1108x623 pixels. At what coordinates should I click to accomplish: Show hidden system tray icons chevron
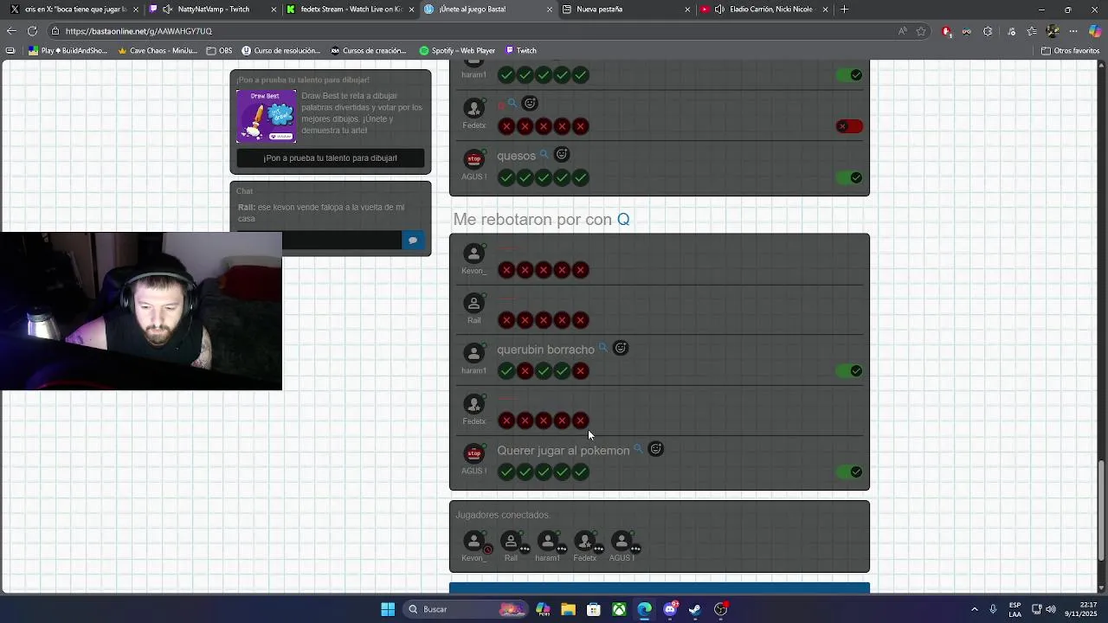(974, 609)
